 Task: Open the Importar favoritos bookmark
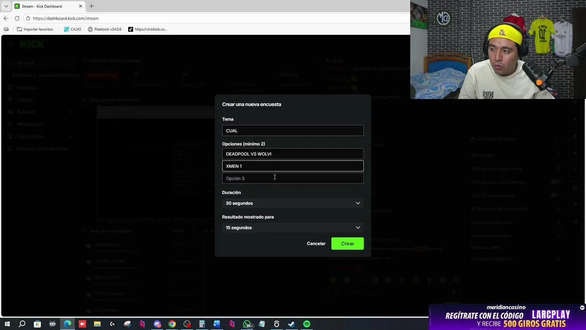[35, 29]
